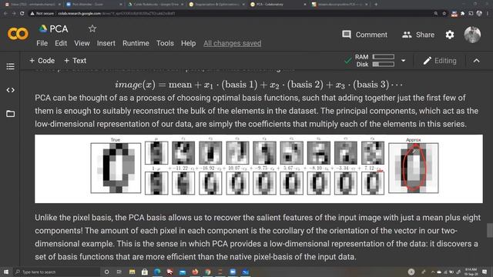Open the File menu

click(42, 43)
